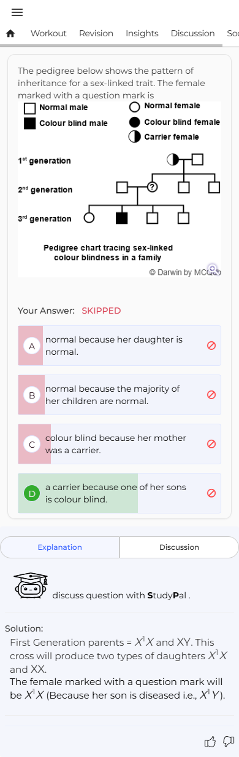Dislike the solution with thumbs down

click(x=229, y=742)
